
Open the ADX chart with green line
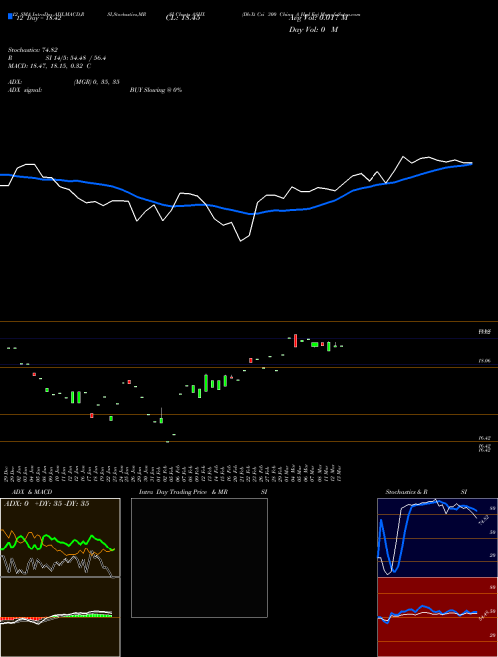pyautogui.click(x=60, y=538)
